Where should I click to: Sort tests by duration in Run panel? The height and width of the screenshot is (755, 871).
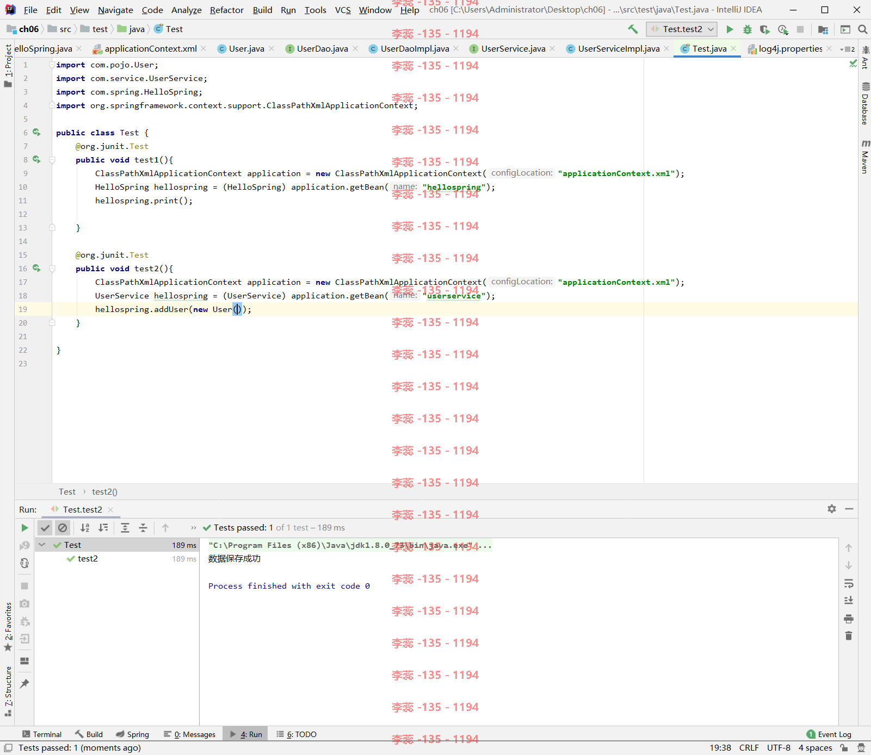coord(103,528)
